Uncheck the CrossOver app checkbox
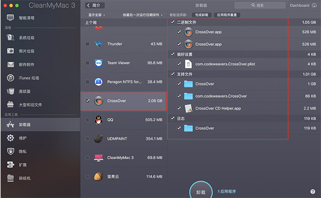The image size is (321, 198). pos(88,101)
